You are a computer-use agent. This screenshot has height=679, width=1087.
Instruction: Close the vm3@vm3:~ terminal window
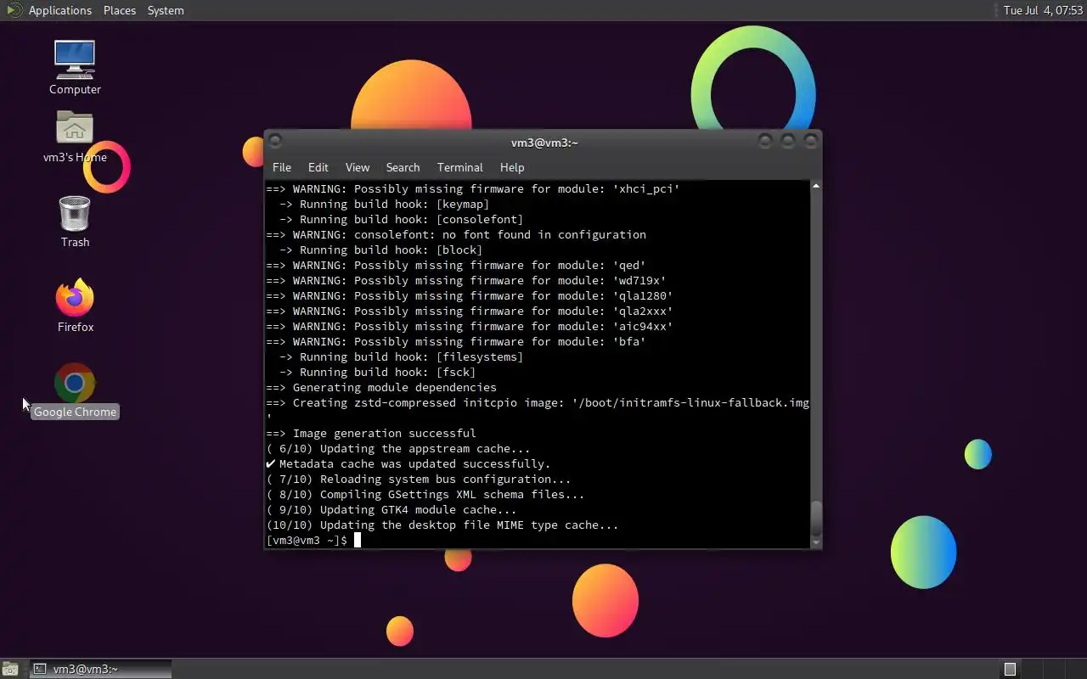[x=810, y=141]
